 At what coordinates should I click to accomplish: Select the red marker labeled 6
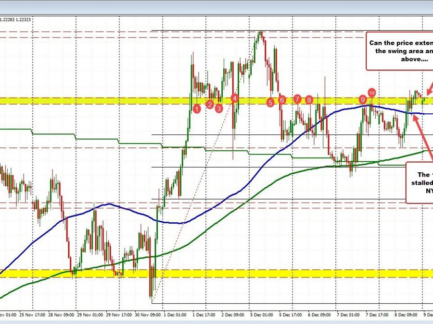click(x=282, y=99)
